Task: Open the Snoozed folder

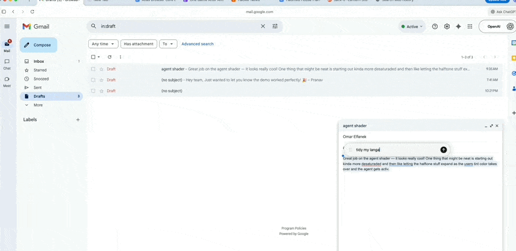Action: coord(41,79)
